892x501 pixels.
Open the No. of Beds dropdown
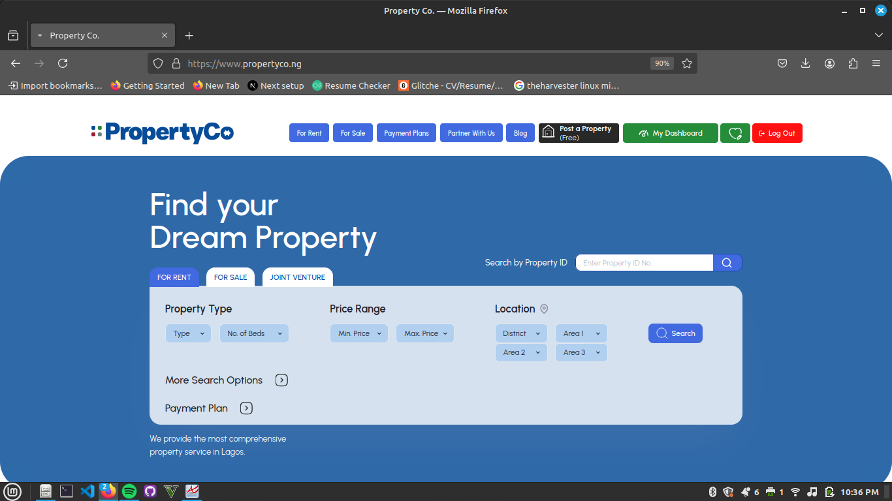pos(254,333)
